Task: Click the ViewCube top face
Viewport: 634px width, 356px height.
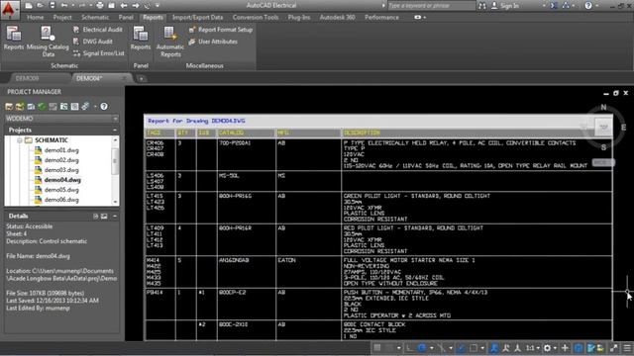Action: [x=603, y=128]
